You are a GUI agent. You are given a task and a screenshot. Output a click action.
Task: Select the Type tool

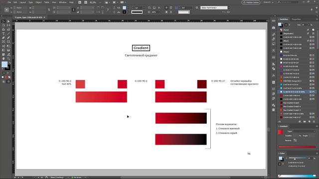[3, 34]
